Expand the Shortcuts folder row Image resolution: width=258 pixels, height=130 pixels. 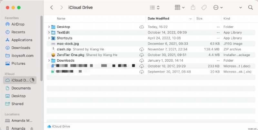tap(49, 38)
